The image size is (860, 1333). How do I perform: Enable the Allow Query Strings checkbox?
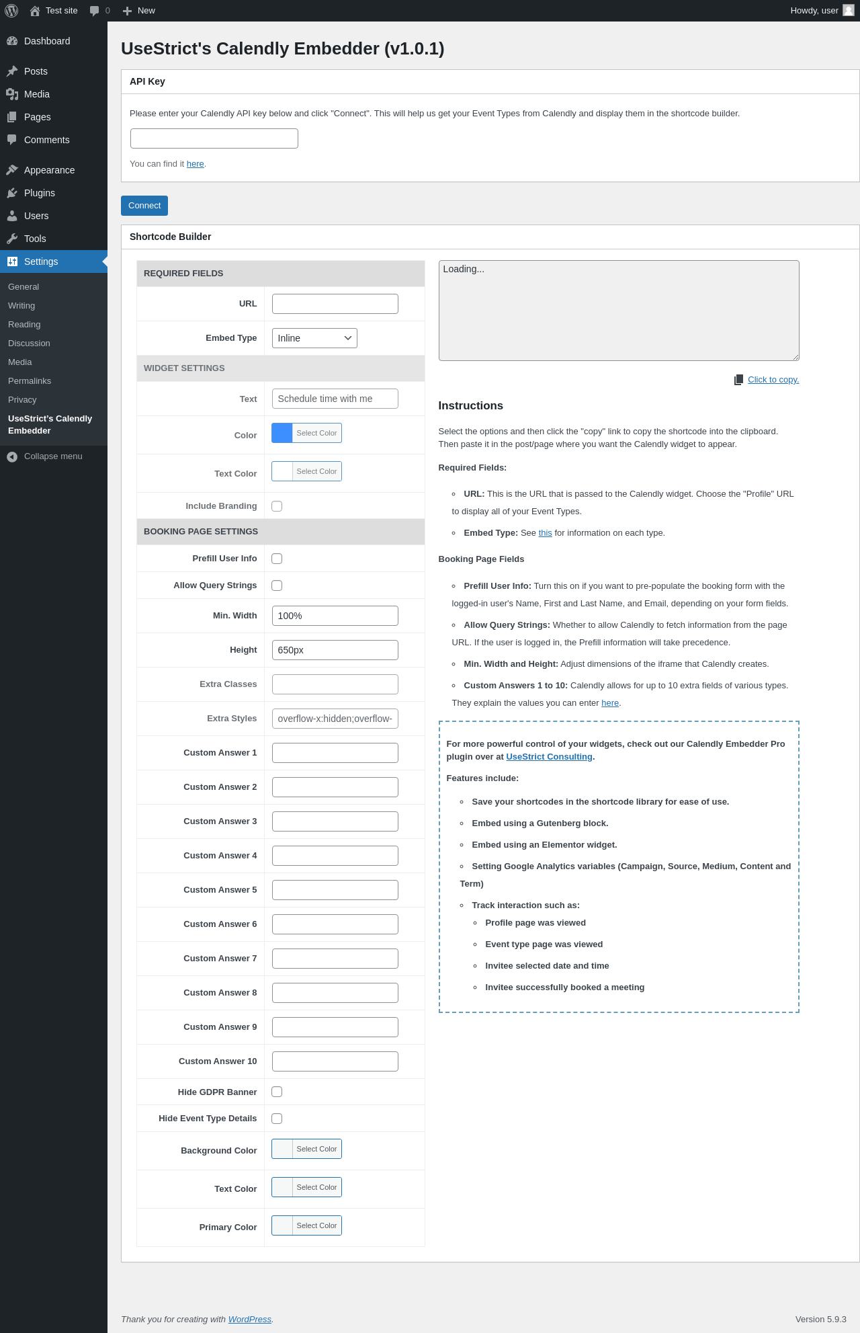[x=277, y=585]
